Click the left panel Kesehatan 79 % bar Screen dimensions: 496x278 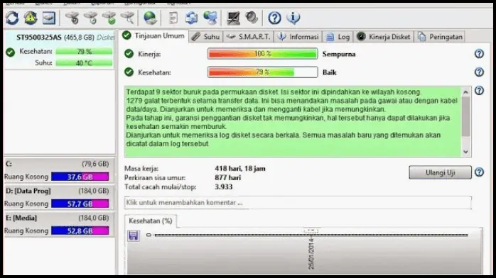pyautogui.click(x=84, y=52)
